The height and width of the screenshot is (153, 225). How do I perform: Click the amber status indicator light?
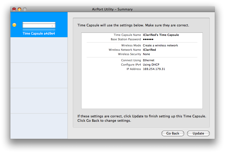point(14,25)
